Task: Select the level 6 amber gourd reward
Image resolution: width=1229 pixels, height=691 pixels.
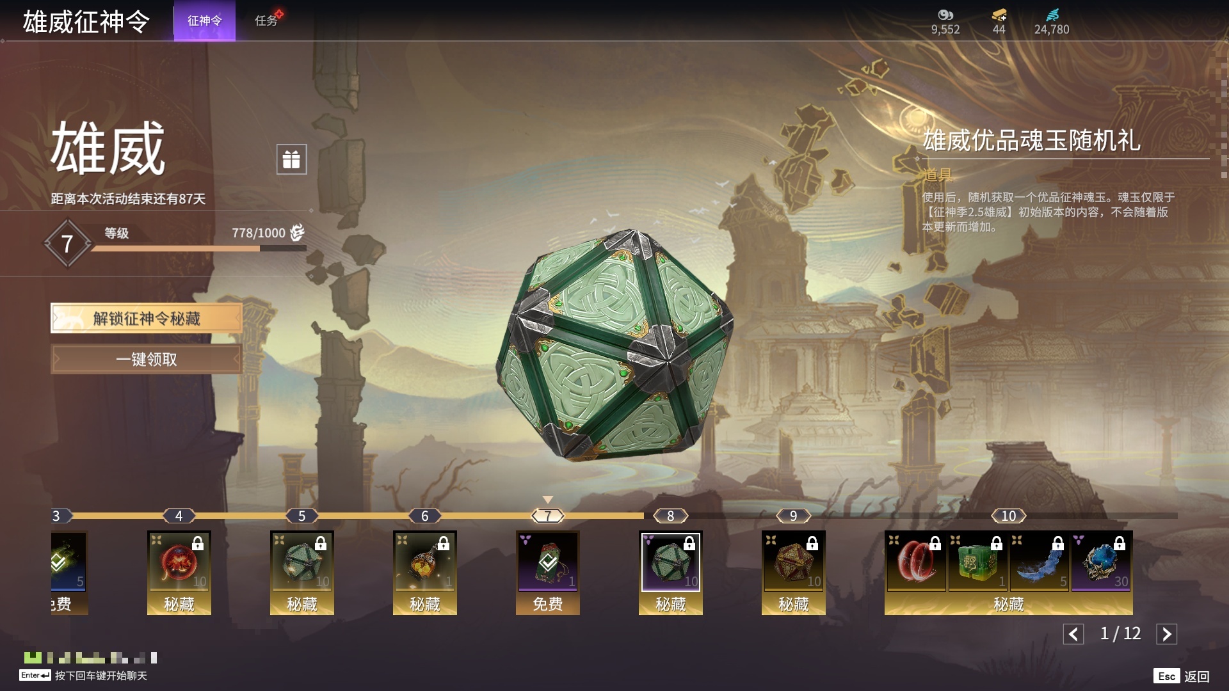Action: pyautogui.click(x=425, y=562)
